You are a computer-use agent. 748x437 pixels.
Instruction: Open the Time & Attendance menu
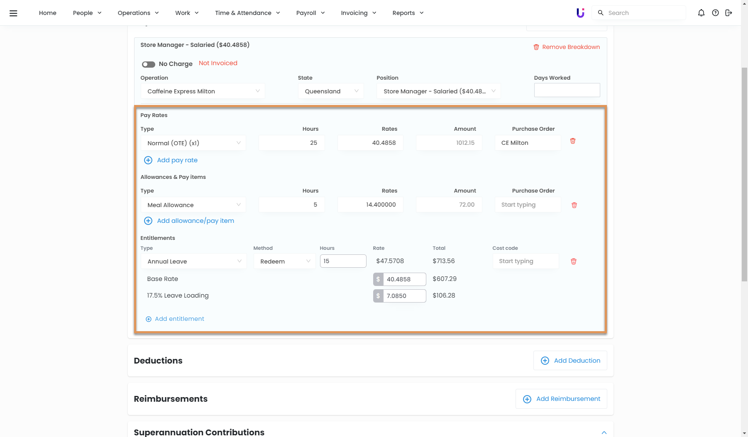click(x=247, y=13)
